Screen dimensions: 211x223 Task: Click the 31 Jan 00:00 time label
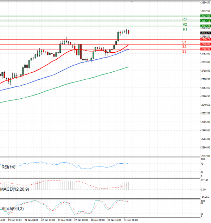point(131,220)
